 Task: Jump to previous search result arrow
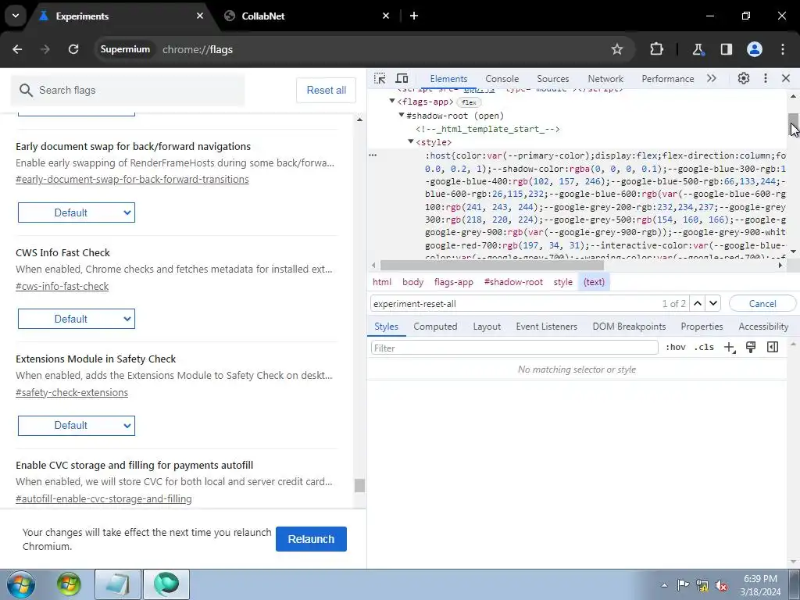coord(698,304)
